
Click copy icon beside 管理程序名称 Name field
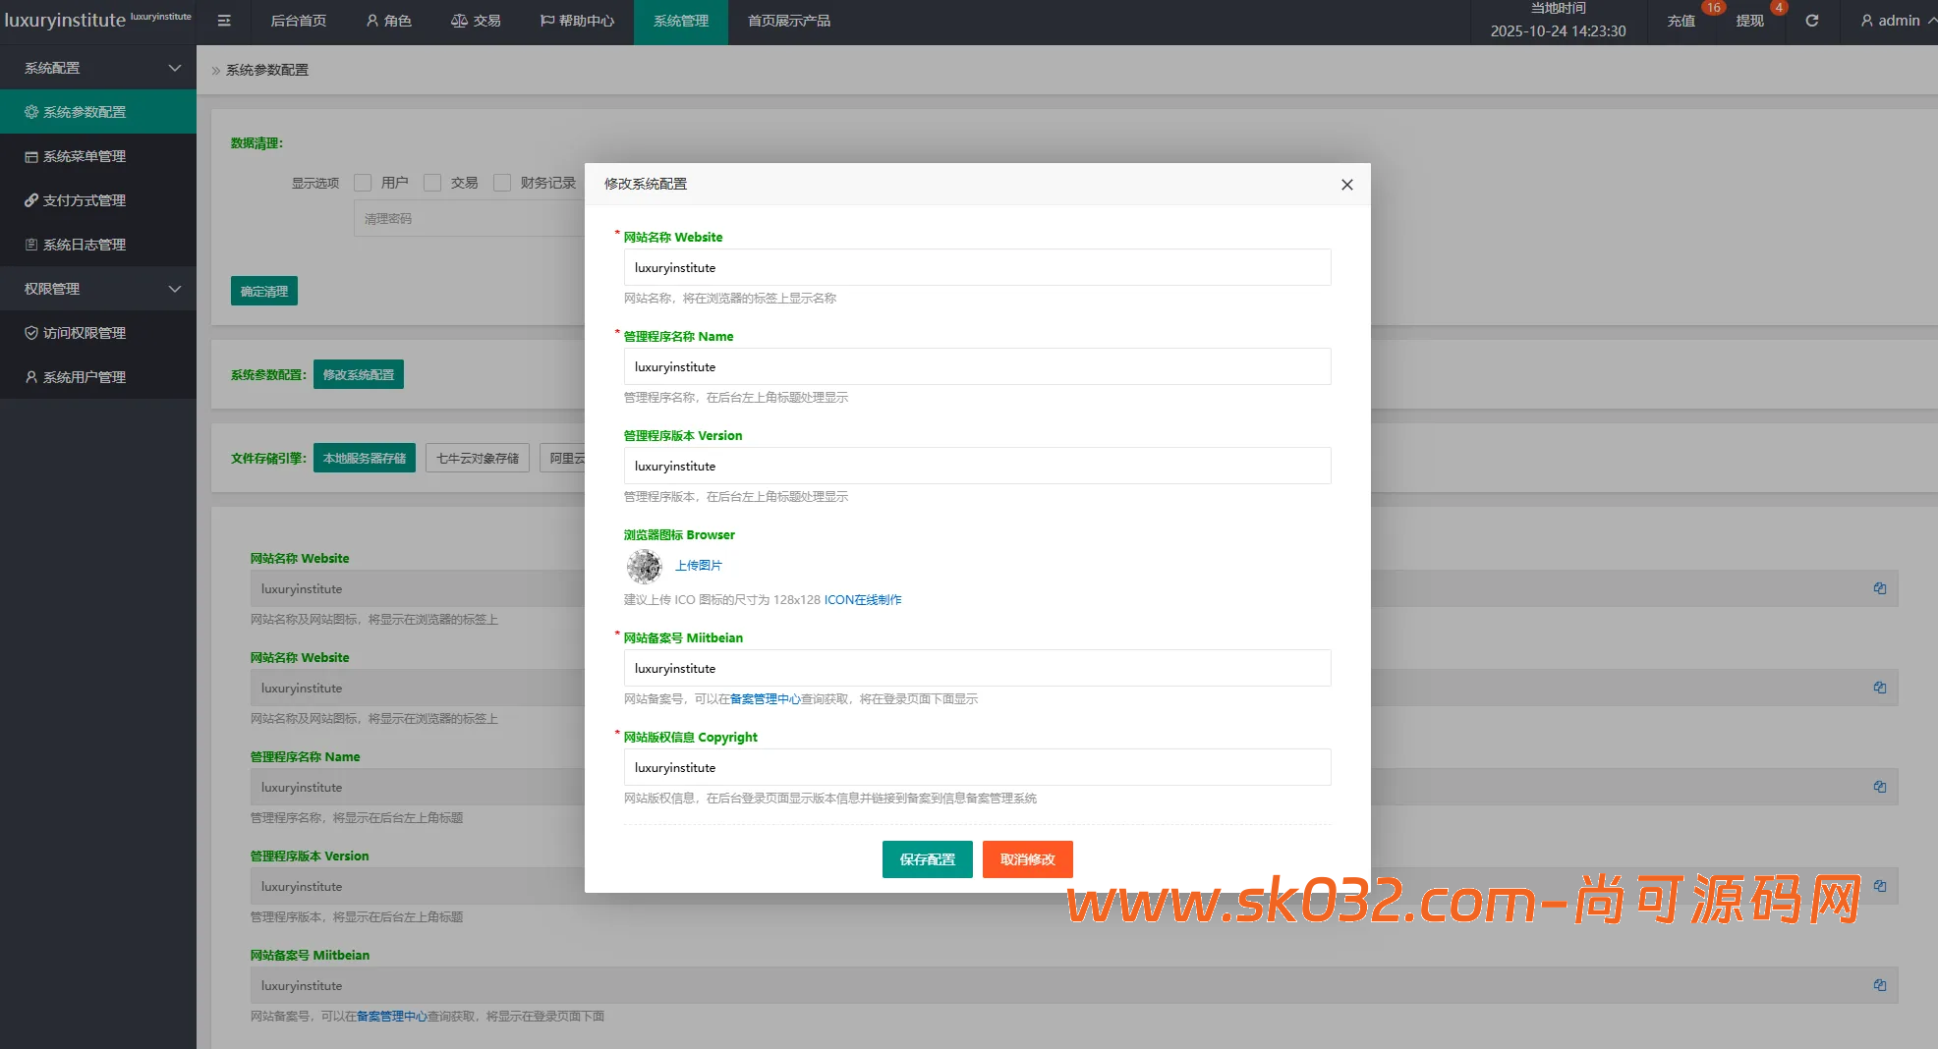coord(1879,787)
